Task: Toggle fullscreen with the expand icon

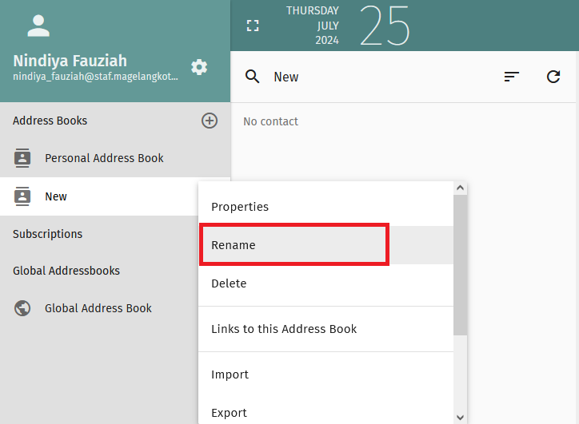Action: tap(253, 26)
